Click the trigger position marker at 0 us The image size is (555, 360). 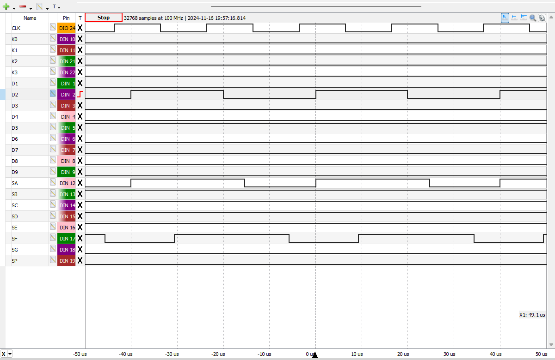point(315,354)
